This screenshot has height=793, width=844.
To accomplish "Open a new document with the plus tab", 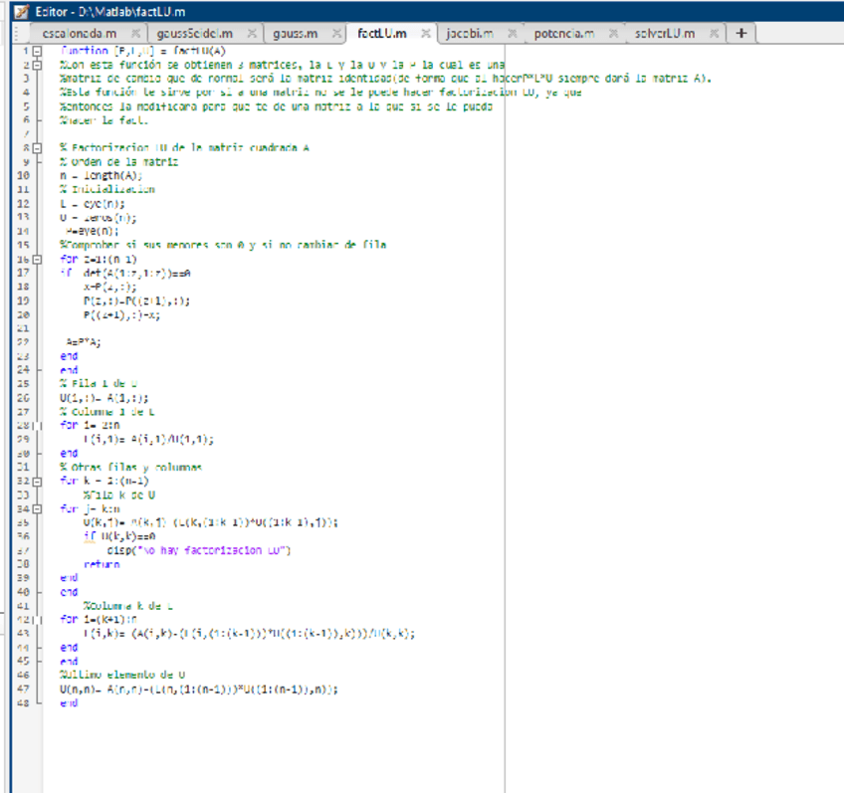I will click(740, 33).
